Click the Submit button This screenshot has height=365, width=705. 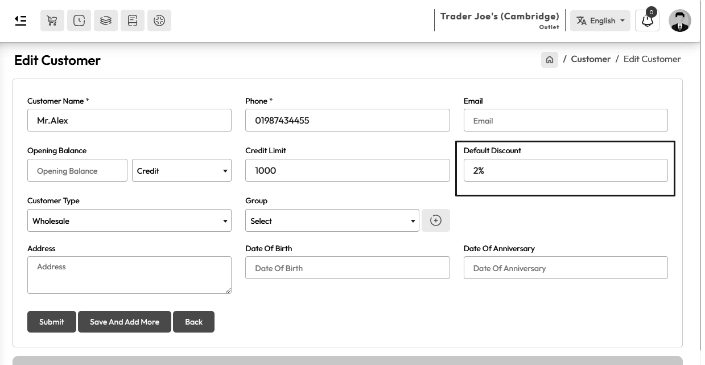pos(52,322)
